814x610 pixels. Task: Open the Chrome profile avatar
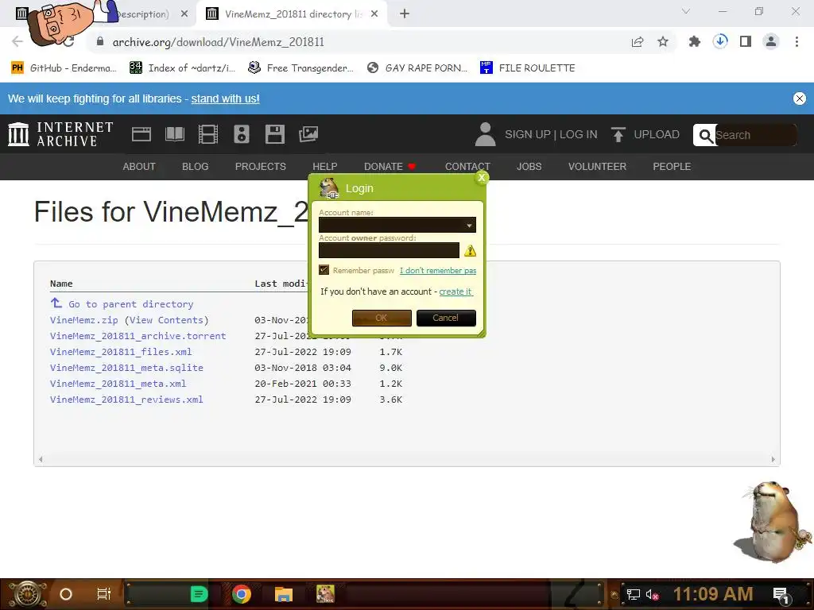(x=771, y=41)
